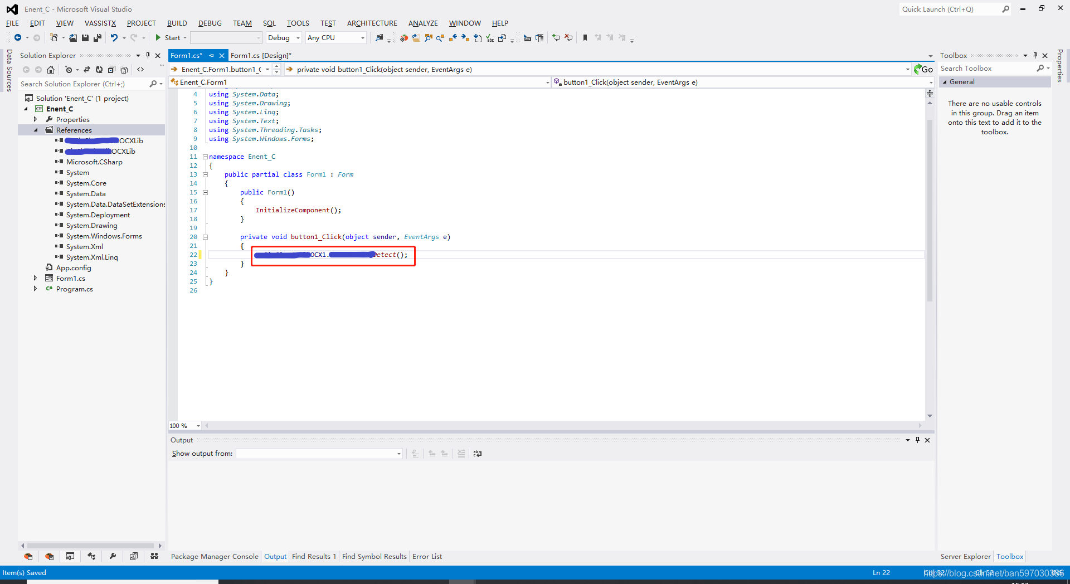Viewport: 1070px width, 584px height.
Task: Click the Open File toolbar icon
Action: [73, 38]
